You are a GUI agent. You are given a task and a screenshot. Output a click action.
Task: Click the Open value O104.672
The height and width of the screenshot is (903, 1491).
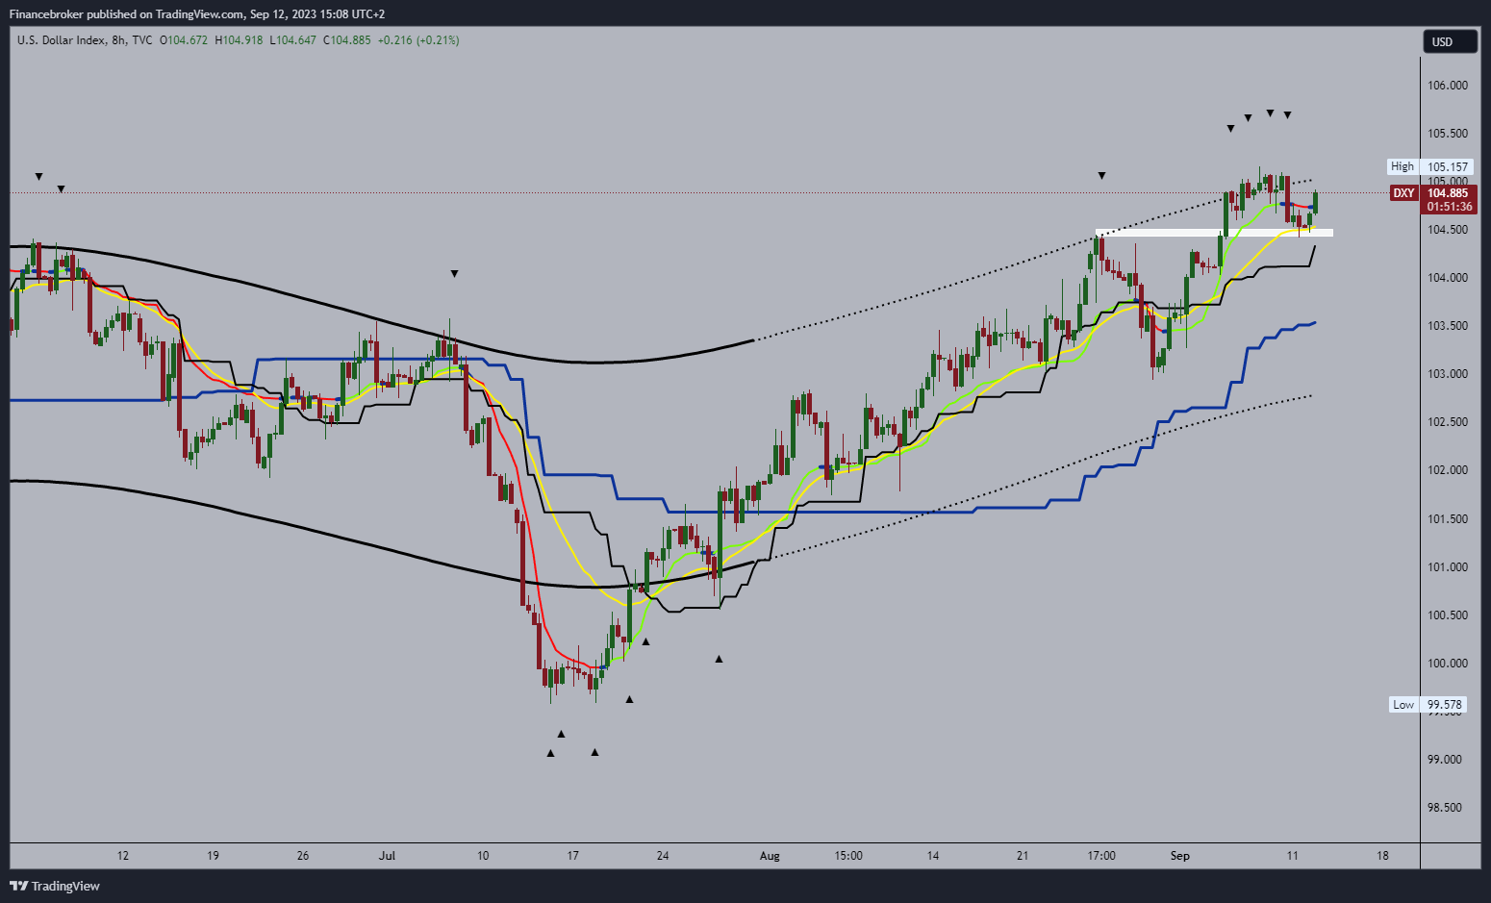183,40
